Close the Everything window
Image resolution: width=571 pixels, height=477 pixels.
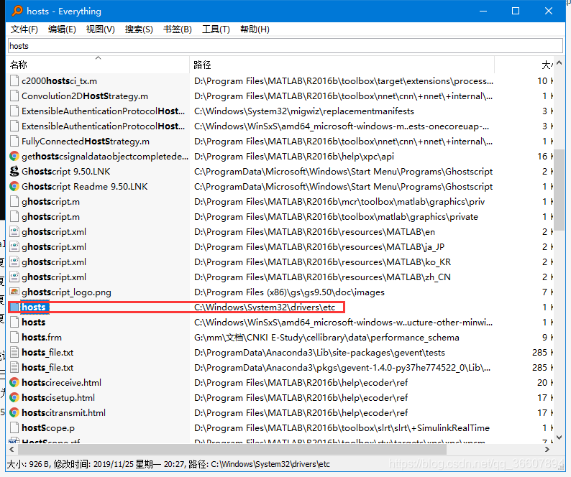pos(549,11)
